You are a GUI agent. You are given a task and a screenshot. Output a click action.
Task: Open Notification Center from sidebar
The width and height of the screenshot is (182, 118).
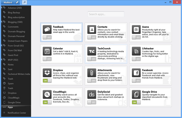pos(16,113)
